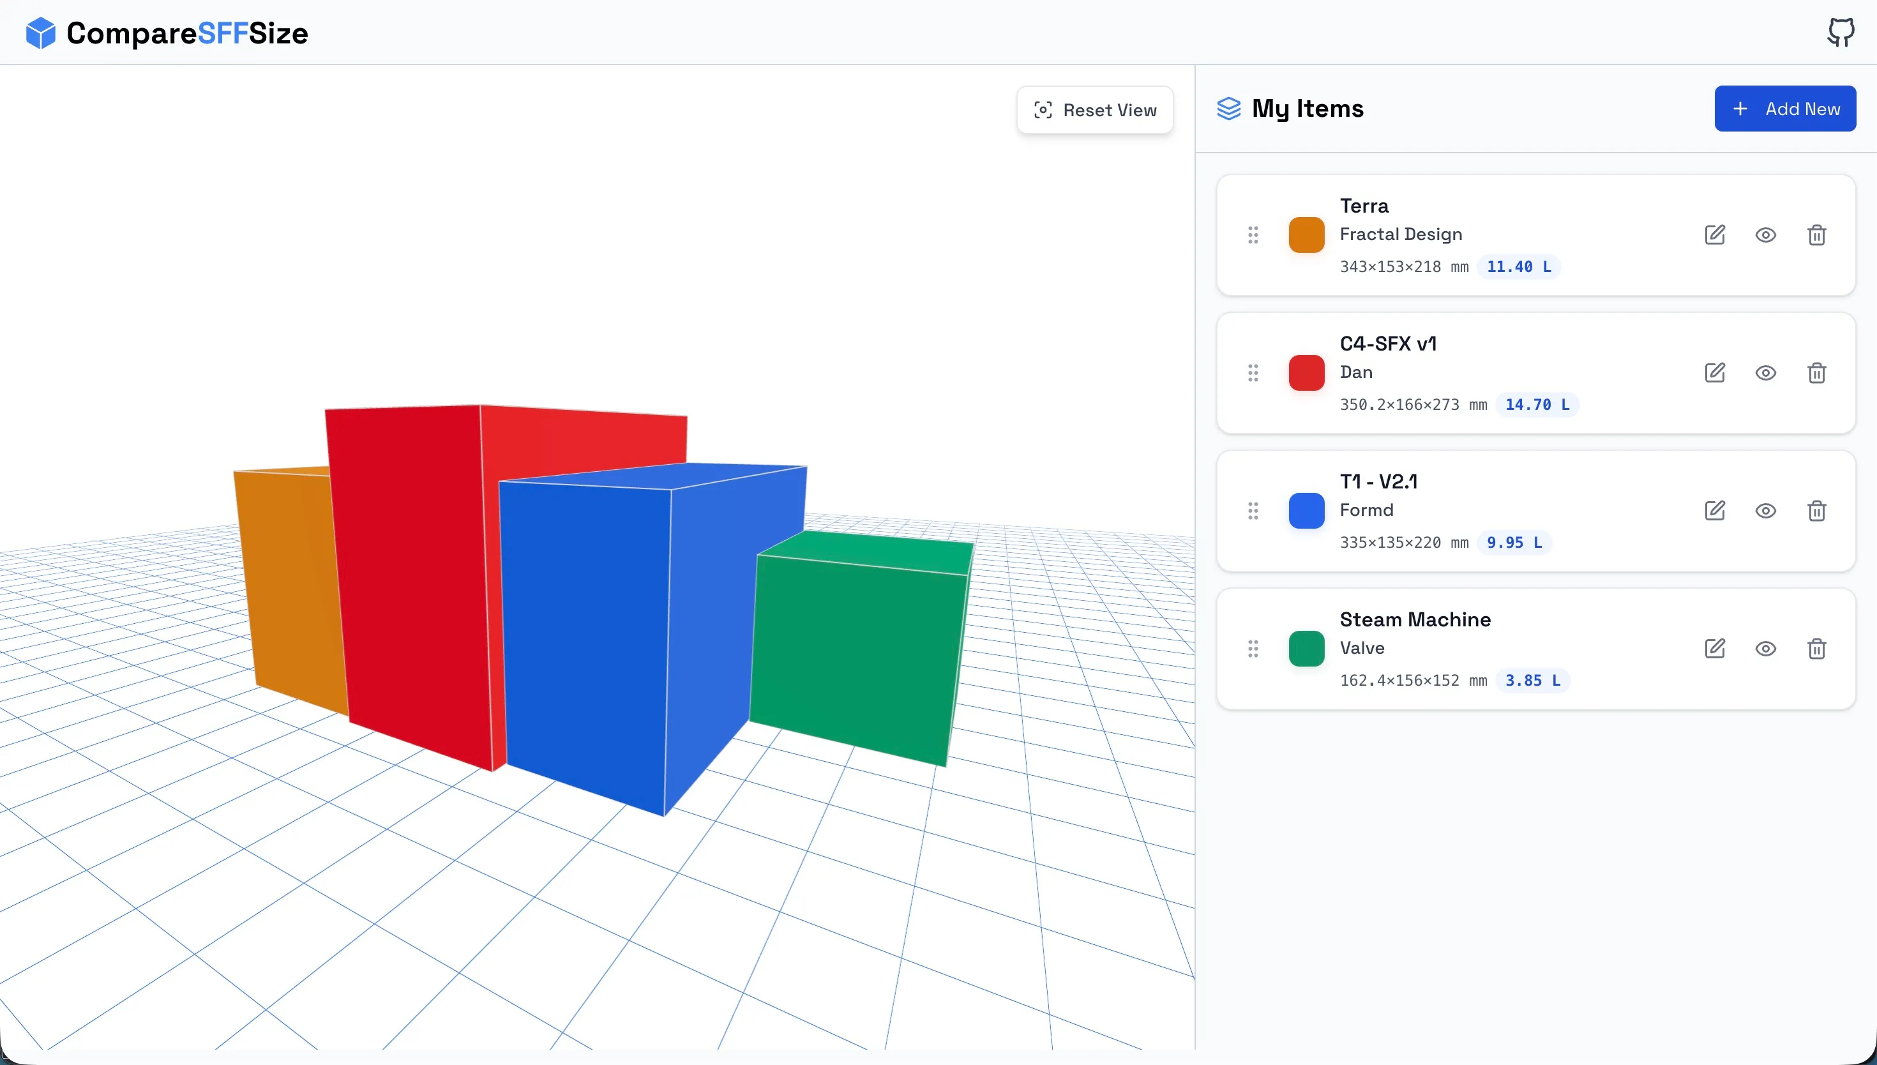Edit the Steam Machine item
The width and height of the screenshot is (1877, 1065).
pos(1715,649)
